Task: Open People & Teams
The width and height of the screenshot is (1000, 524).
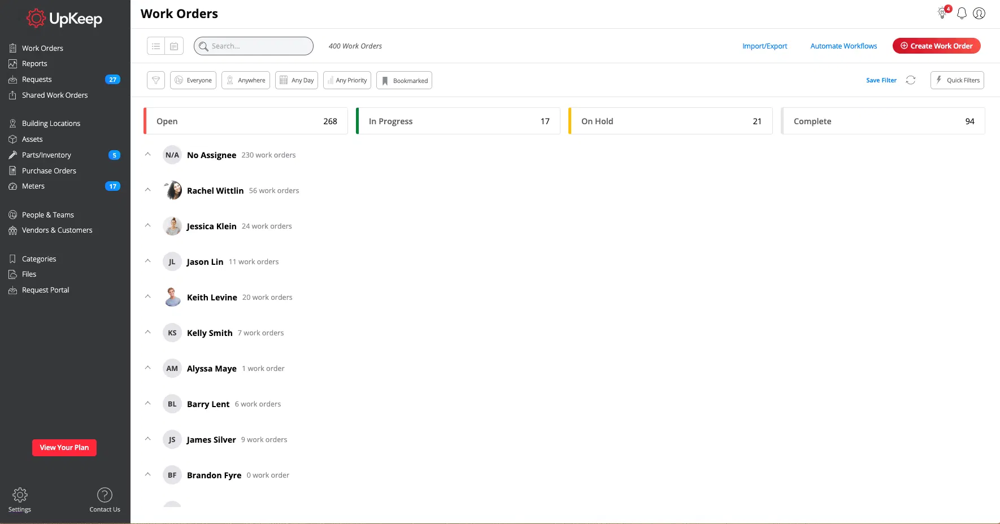Action: tap(41, 215)
